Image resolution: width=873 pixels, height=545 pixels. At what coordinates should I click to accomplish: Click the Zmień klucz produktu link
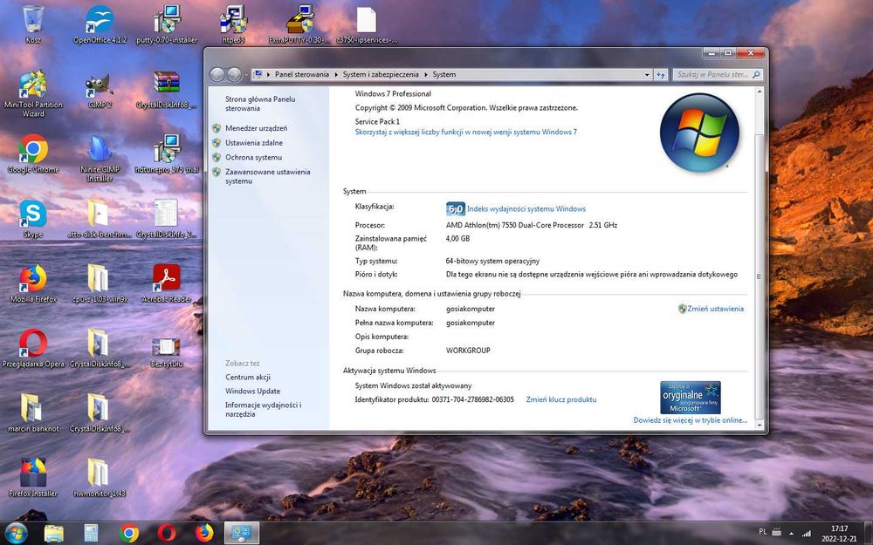point(560,399)
